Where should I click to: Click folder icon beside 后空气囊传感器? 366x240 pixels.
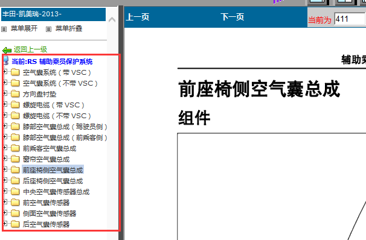(15, 224)
